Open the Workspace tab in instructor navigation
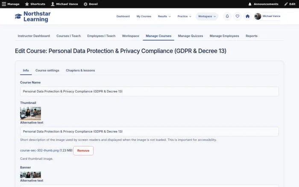The image size is (299, 187). point(130,36)
